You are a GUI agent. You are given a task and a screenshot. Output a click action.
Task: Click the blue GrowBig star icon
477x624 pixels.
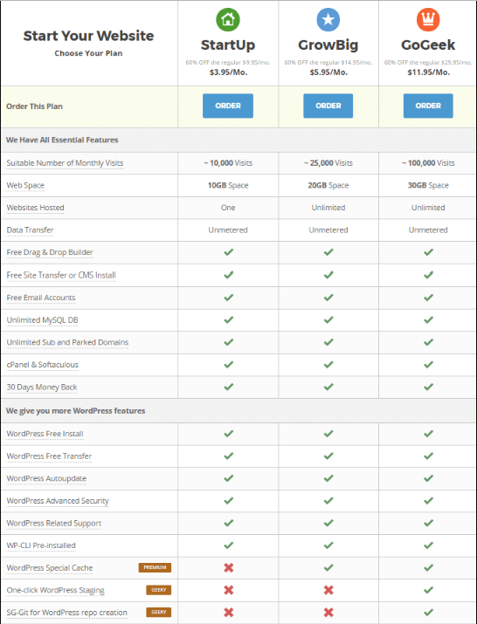pyautogui.click(x=328, y=19)
